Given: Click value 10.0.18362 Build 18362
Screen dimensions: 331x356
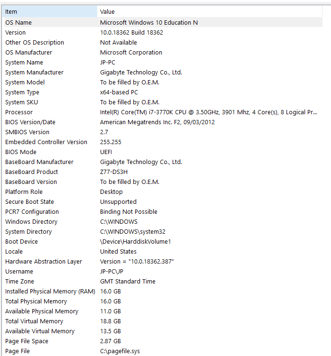Looking at the screenshot, I should pyautogui.click(x=131, y=32).
